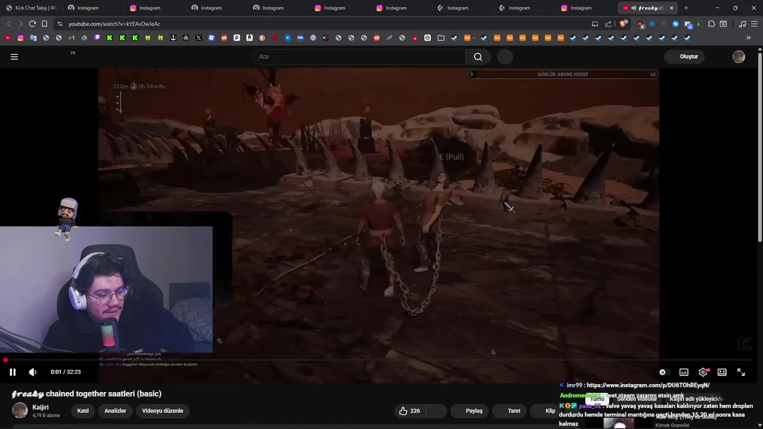Open the Google Translate bookmark
Image resolution: width=763 pixels, height=429 pixels.
(x=33, y=38)
